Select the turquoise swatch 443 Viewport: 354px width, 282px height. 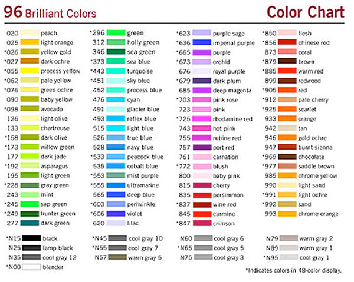[116, 71]
